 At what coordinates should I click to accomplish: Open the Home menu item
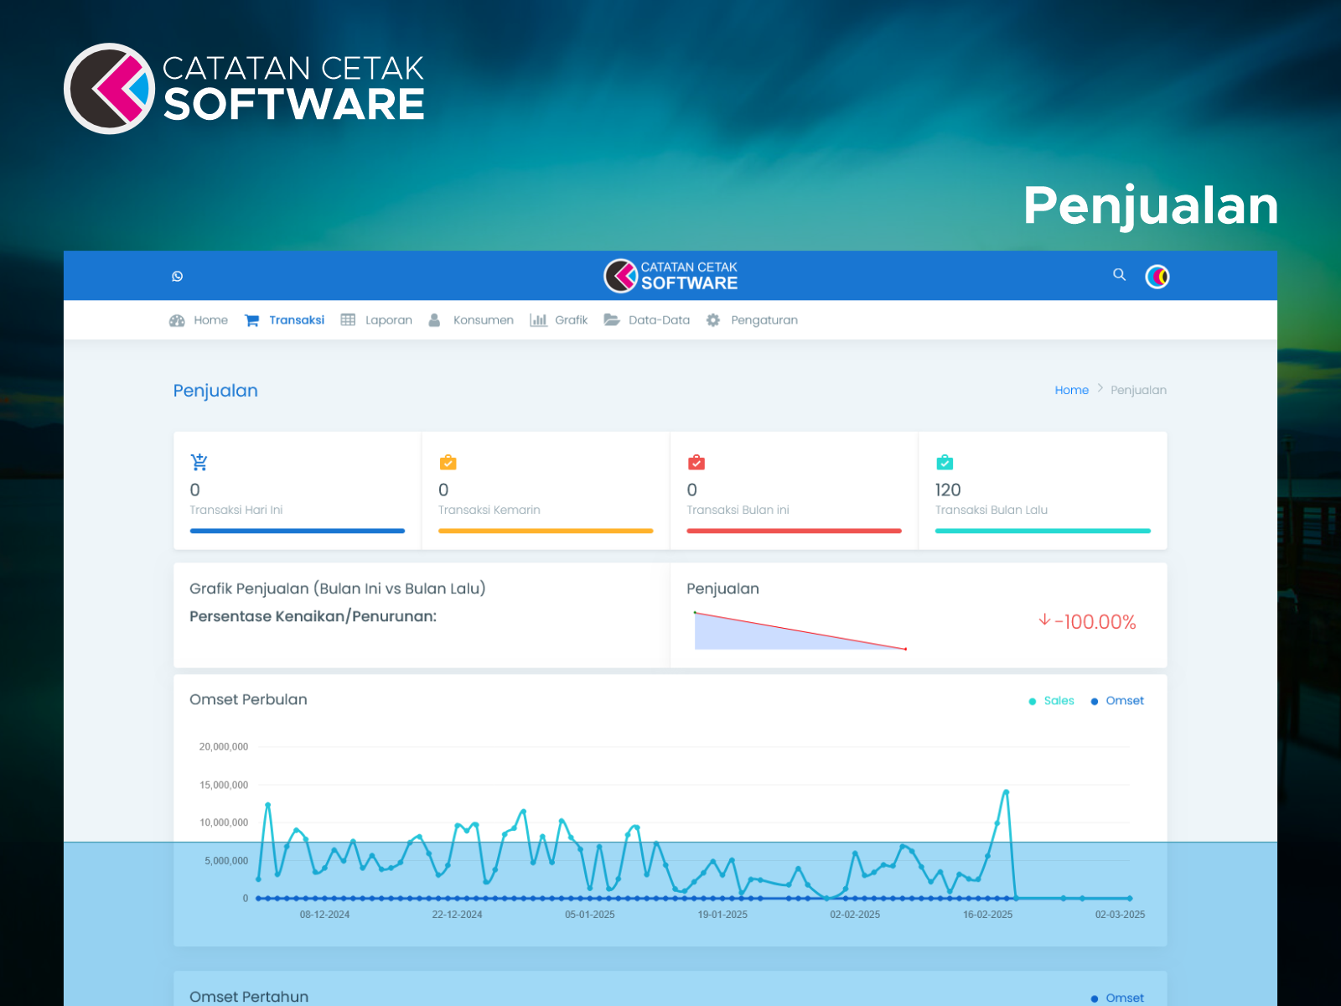210,320
